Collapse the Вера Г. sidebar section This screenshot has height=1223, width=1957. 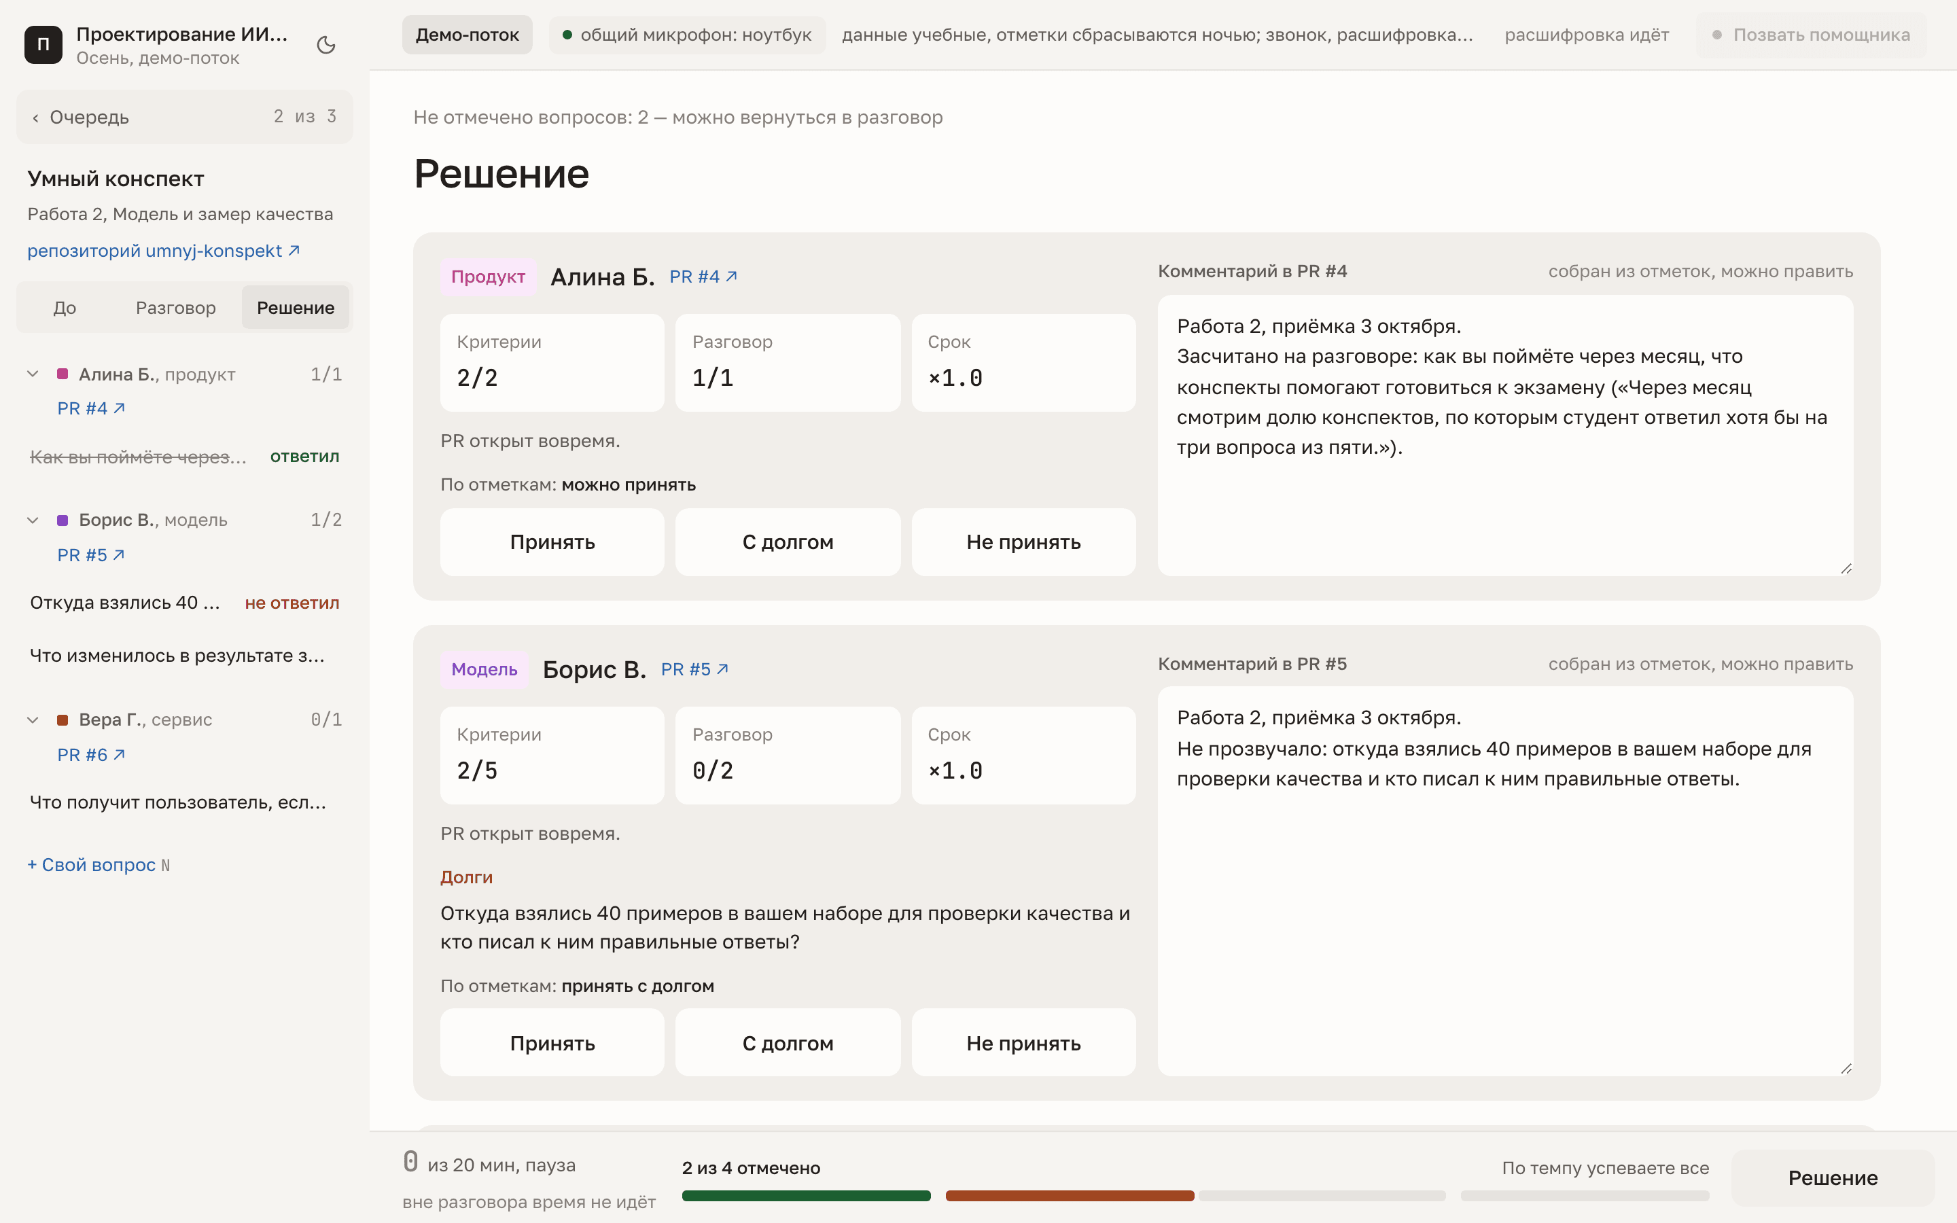pyautogui.click(x=33, y=719)
